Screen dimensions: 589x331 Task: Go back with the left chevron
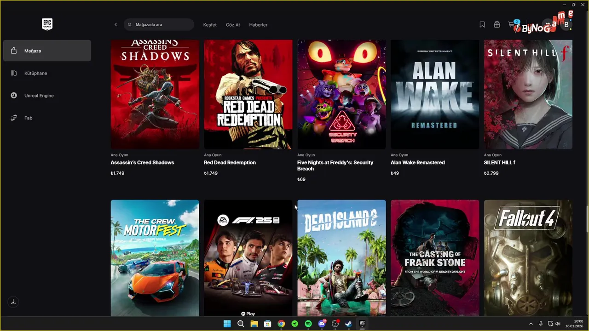click(x=115, y=25)
